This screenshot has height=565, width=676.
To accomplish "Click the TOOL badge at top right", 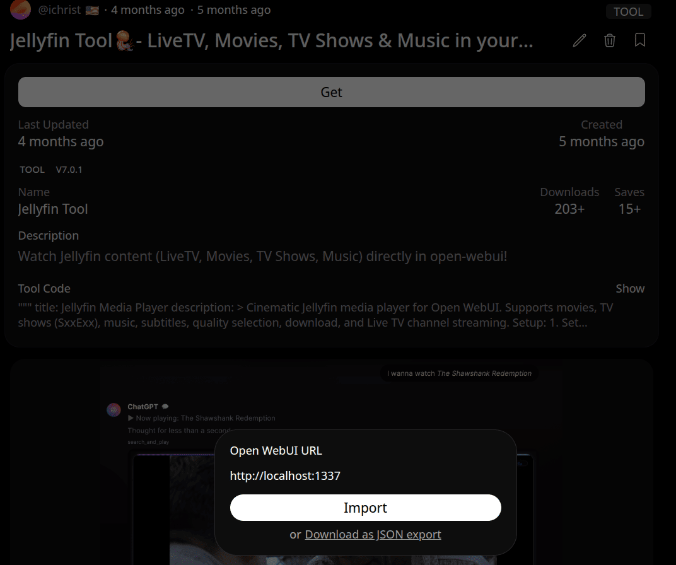I will pos(629,11).
